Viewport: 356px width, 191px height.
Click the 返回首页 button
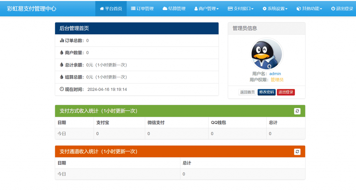pyautogui.click(x=247, y=92)
